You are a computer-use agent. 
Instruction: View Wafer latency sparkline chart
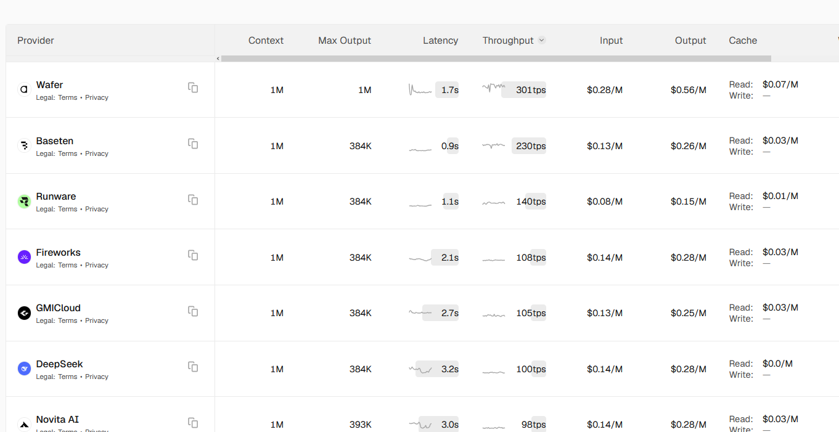point(420,90)
